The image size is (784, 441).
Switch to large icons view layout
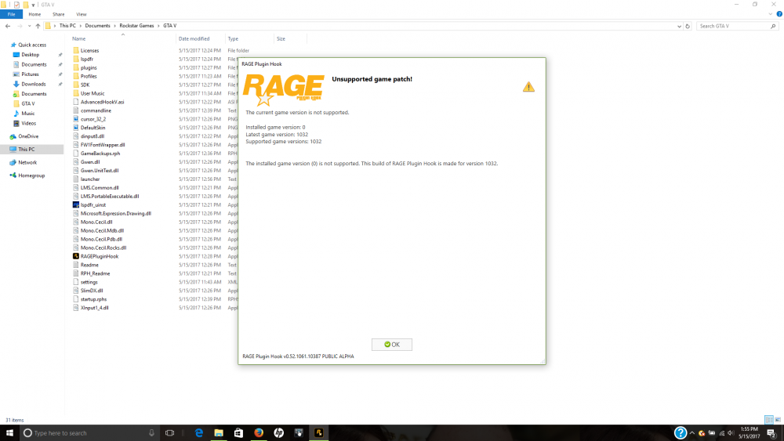[x=778, y=420]
